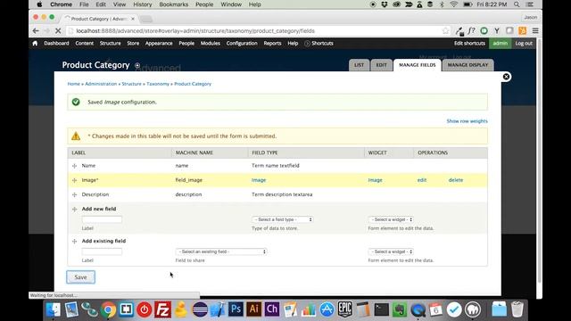Viewport: 571px width, 321px height.
Task: Click the bookmark star in the address bar
Action: point(445,31)
